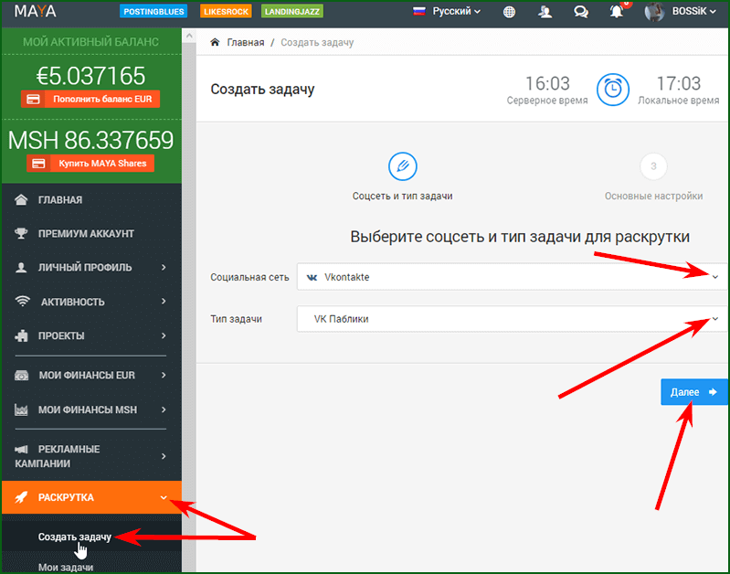Click Главная breadcrumb link

(x=246, y=42)
